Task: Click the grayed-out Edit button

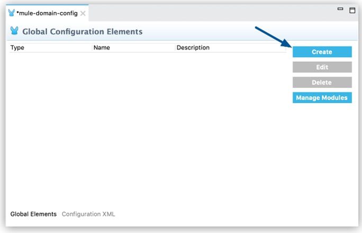Action: [x=322, y=67]
